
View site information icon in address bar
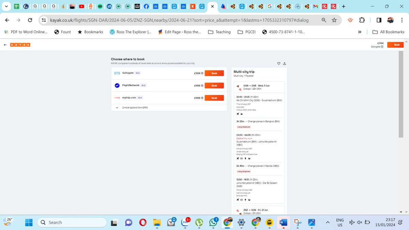[44, 20]
